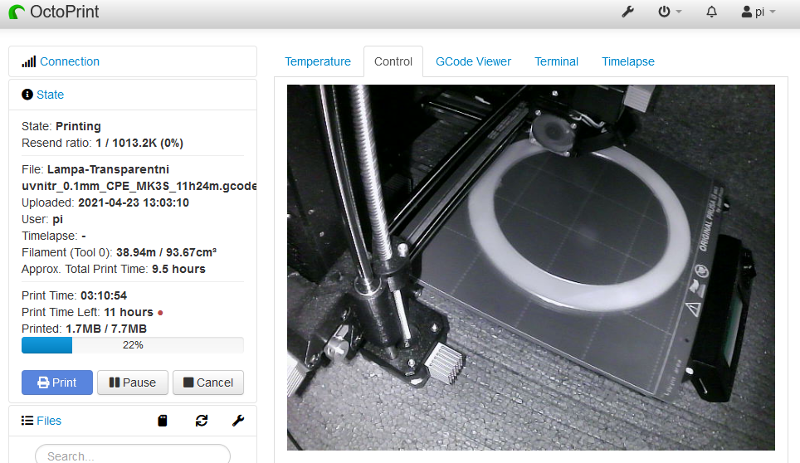Viewport: 800px width, 463px height.
Task: Refresh the file list
Action: (x=202, y=421)
